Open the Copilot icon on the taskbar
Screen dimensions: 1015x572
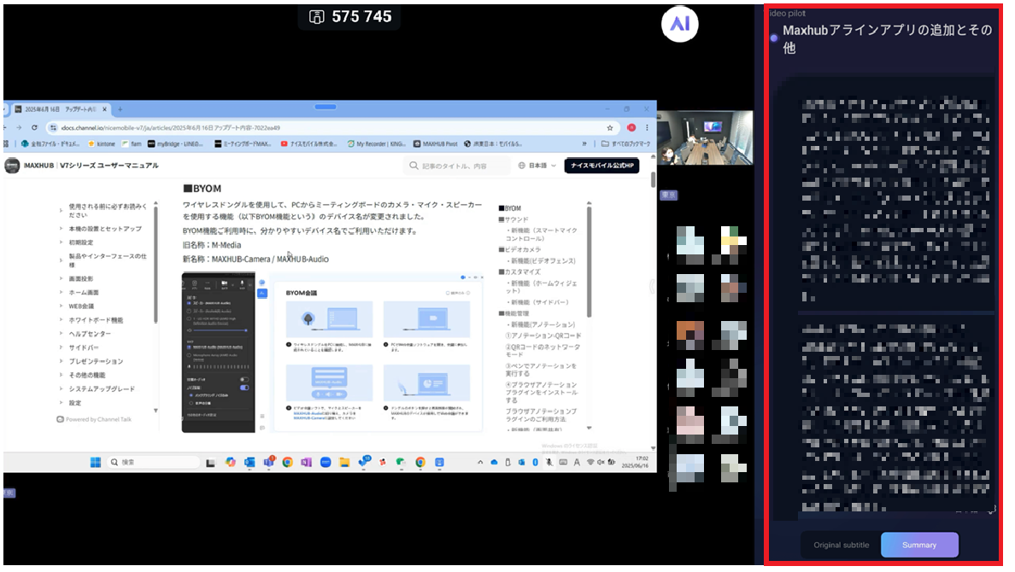(x=231, y=462)
